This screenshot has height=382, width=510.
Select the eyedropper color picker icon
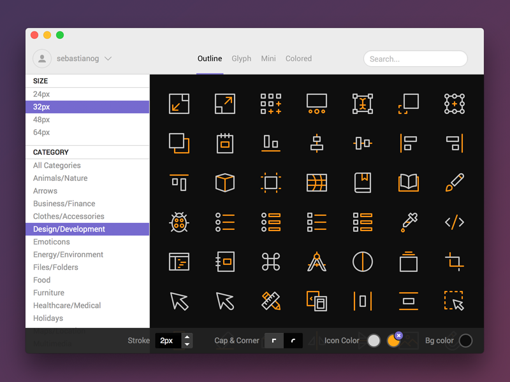coord(409,222)
